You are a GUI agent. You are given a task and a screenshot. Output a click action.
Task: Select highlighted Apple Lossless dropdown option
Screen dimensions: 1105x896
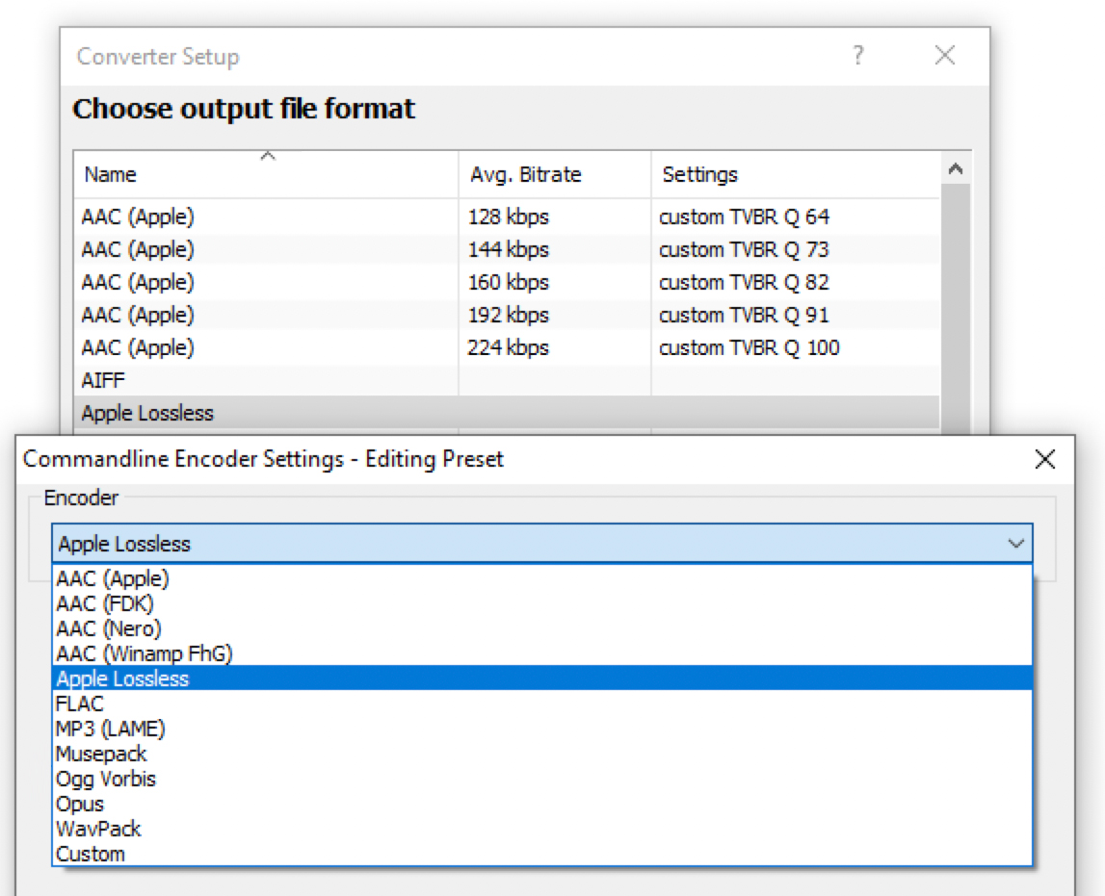coord(542,678)
